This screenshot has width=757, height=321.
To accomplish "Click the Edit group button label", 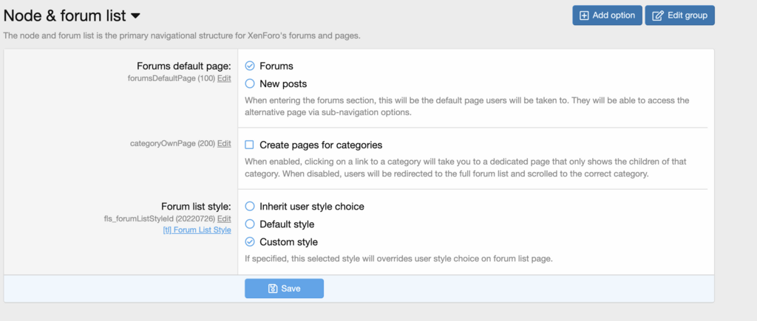I will click(687, 15).
